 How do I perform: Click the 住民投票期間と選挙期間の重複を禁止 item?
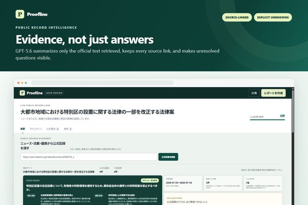pos(57,195)
